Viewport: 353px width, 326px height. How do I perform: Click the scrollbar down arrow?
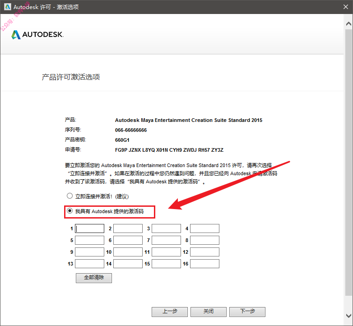point(348,316)
